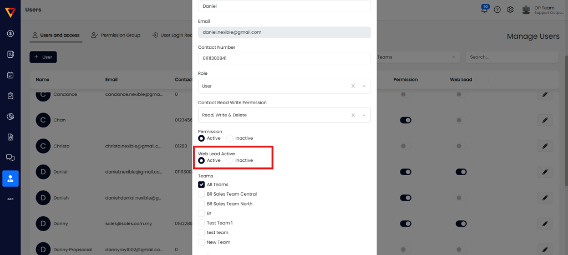
Task: Open notifications bell icon
Action: coord(485,9)
